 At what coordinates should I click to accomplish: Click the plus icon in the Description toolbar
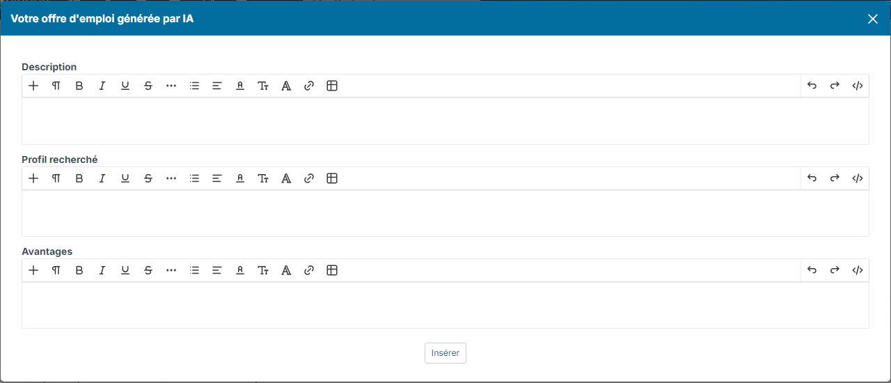click(33, 86)
